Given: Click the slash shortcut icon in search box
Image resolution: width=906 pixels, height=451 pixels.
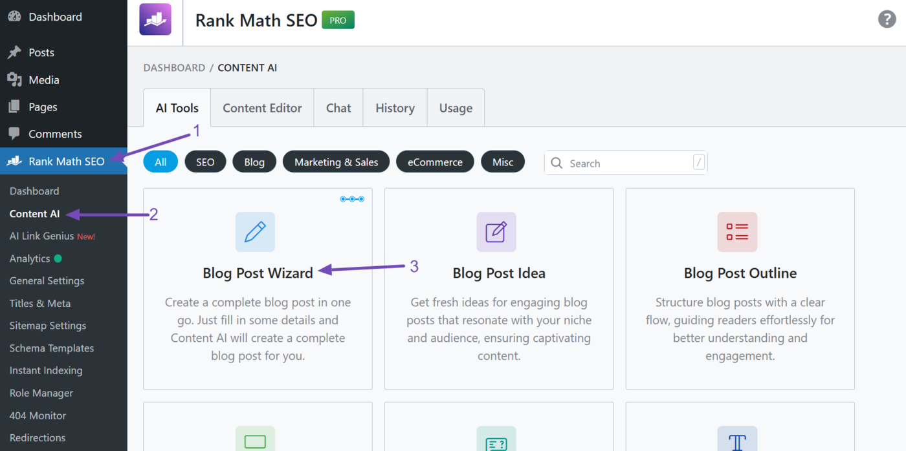Looking at the screenshot, I should (698, 162).
